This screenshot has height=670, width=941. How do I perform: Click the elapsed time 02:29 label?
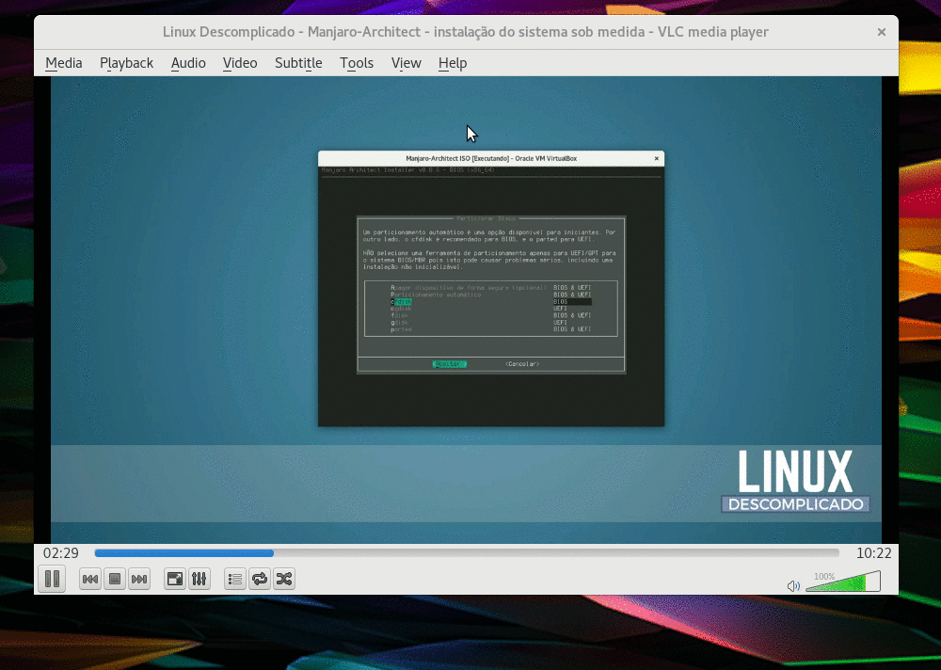coord(60,553)
